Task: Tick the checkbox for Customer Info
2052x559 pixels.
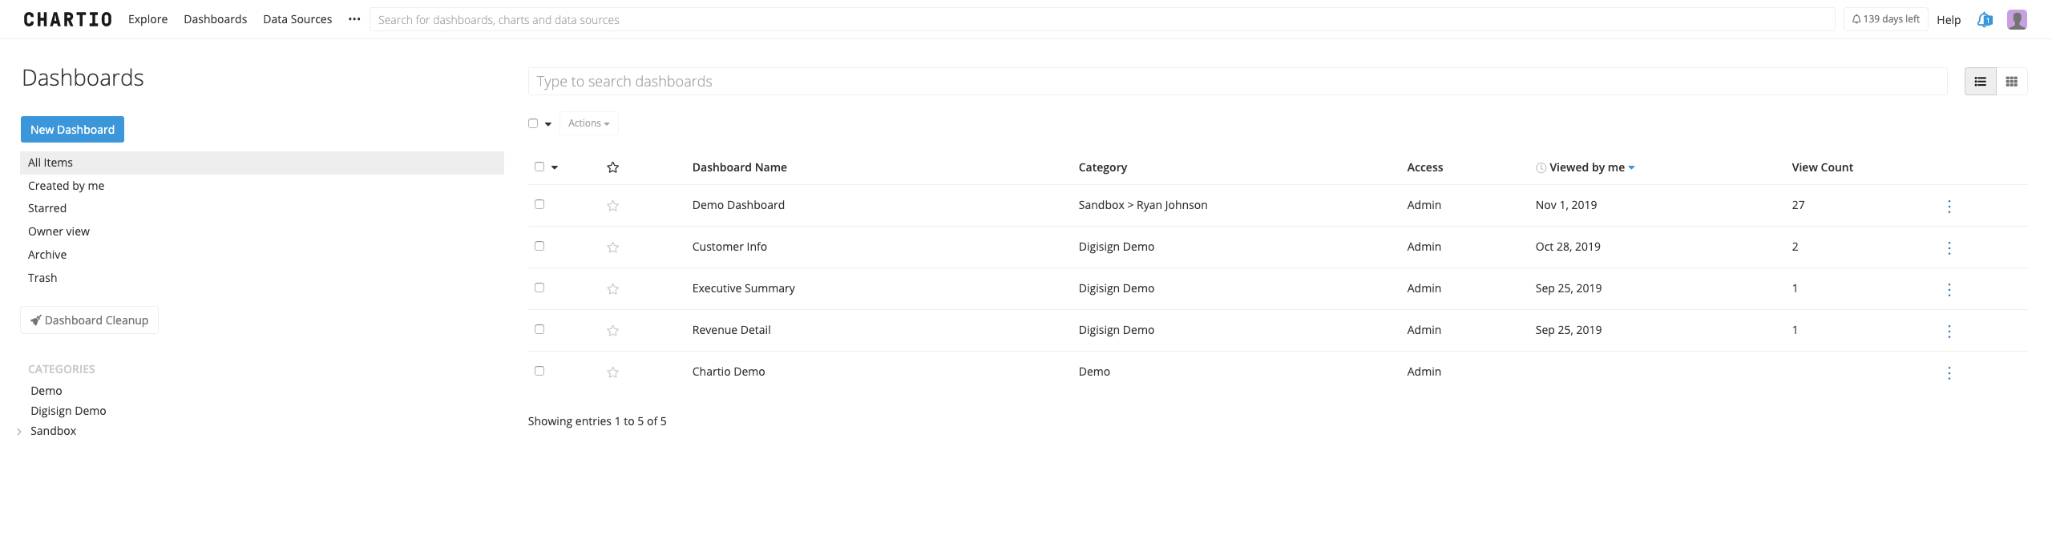Action: 539,246
